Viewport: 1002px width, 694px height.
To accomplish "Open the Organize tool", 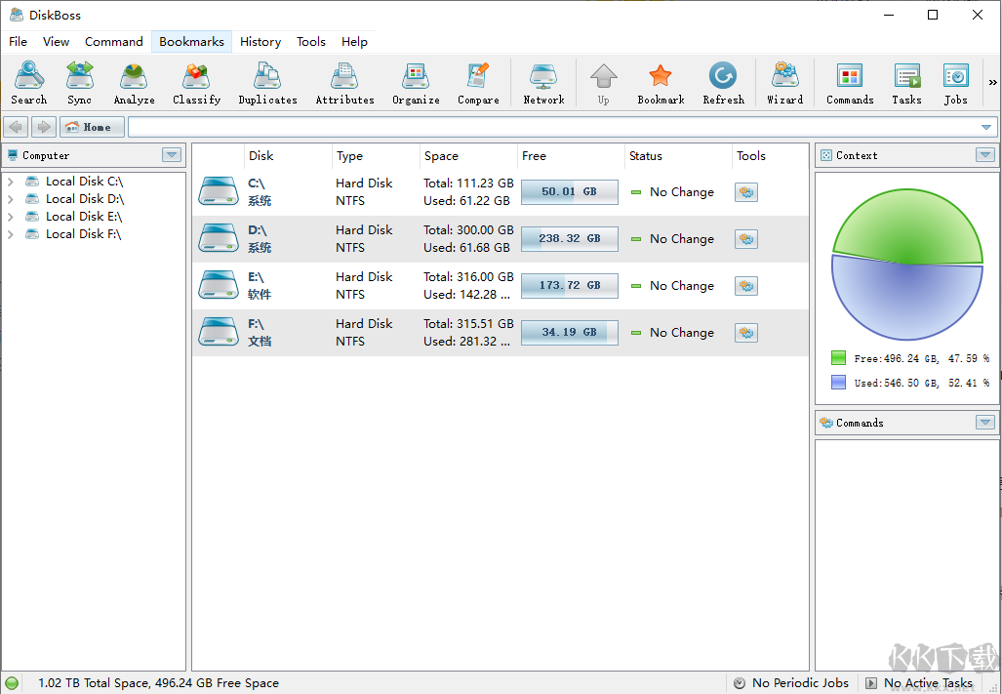I will click(416, 83).
